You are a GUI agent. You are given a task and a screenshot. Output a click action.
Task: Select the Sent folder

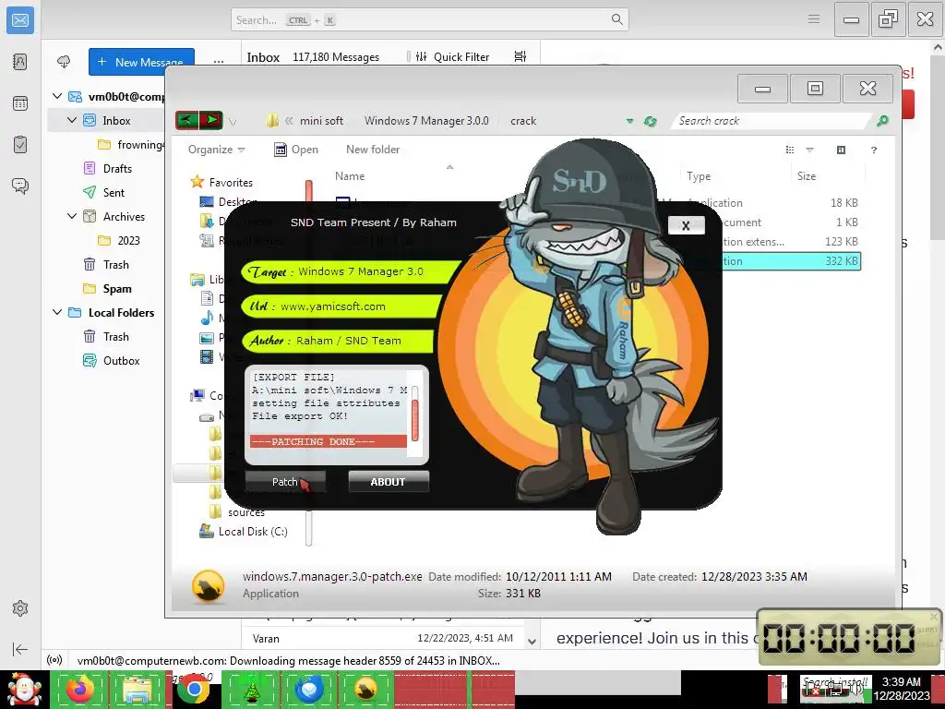tap(114, 192)
